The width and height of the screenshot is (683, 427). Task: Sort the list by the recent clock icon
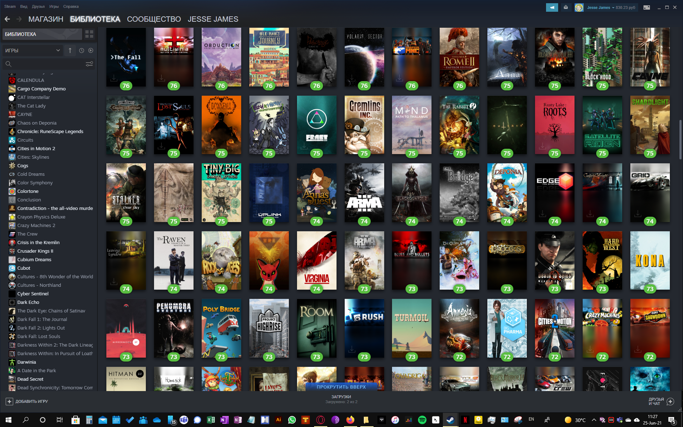click(81, 51)
